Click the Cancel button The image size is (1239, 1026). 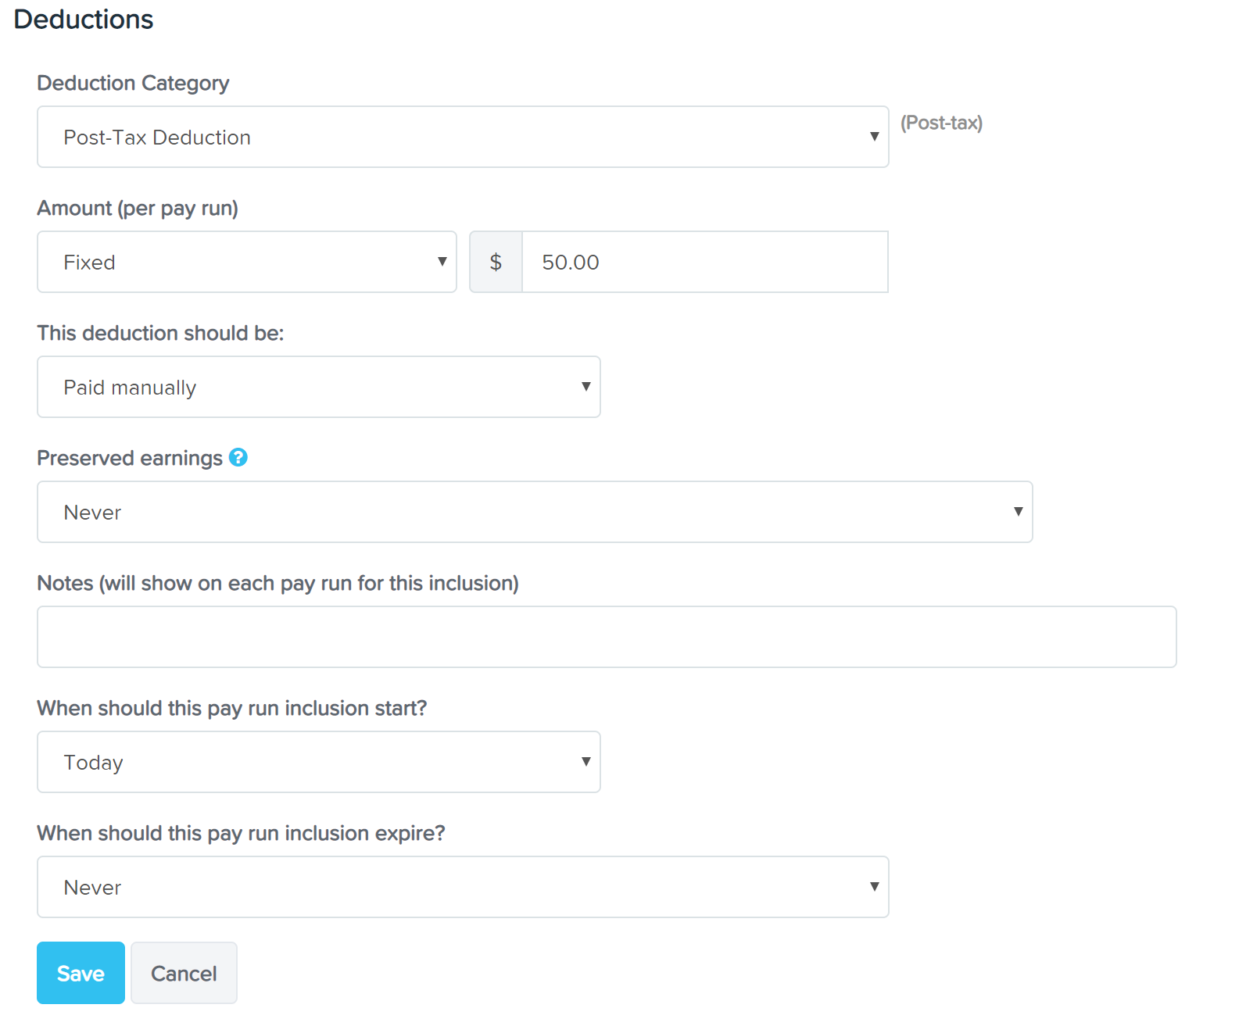[184, 973]
